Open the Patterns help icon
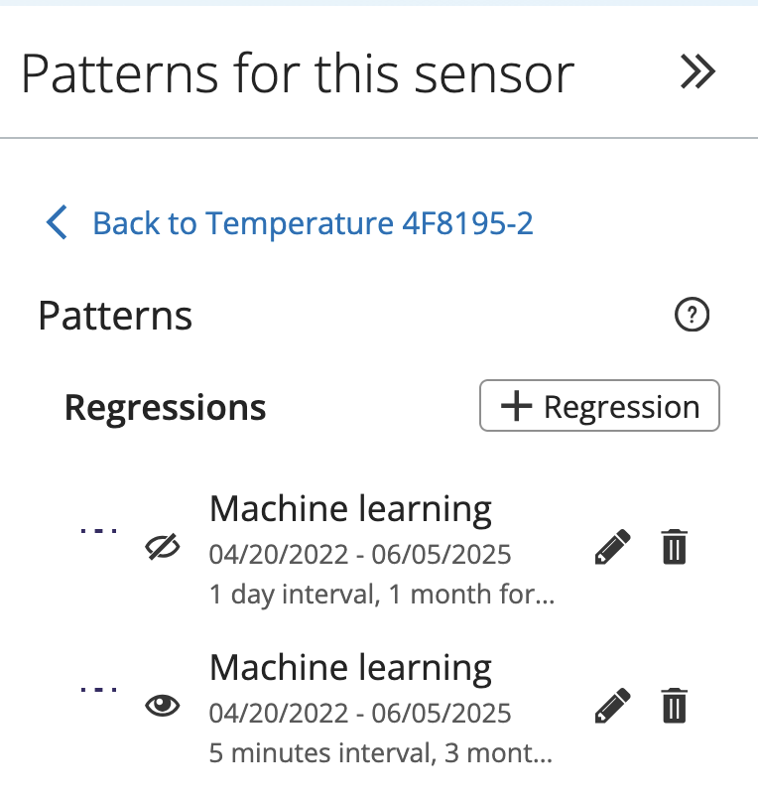 pyautogui.click(x=692, y=315)
